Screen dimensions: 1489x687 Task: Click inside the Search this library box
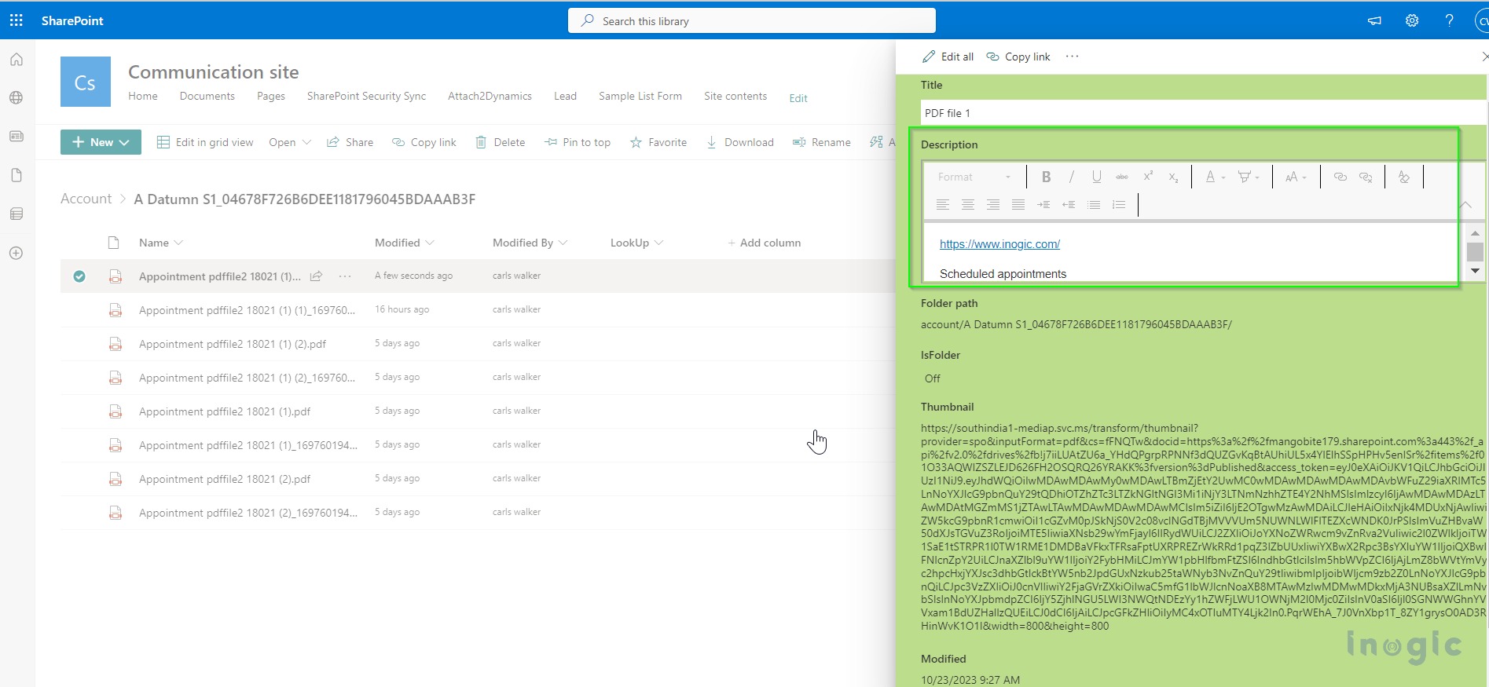pyautogui.click(x=751, y=20)
